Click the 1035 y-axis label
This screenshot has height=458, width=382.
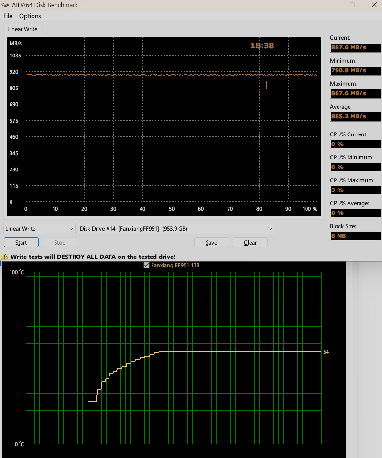15,56
